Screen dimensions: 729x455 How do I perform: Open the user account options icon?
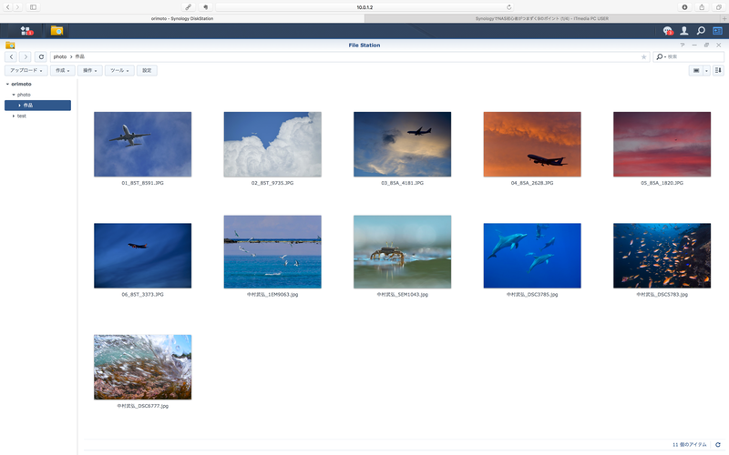pyautogui.click(x=684, y=31)
